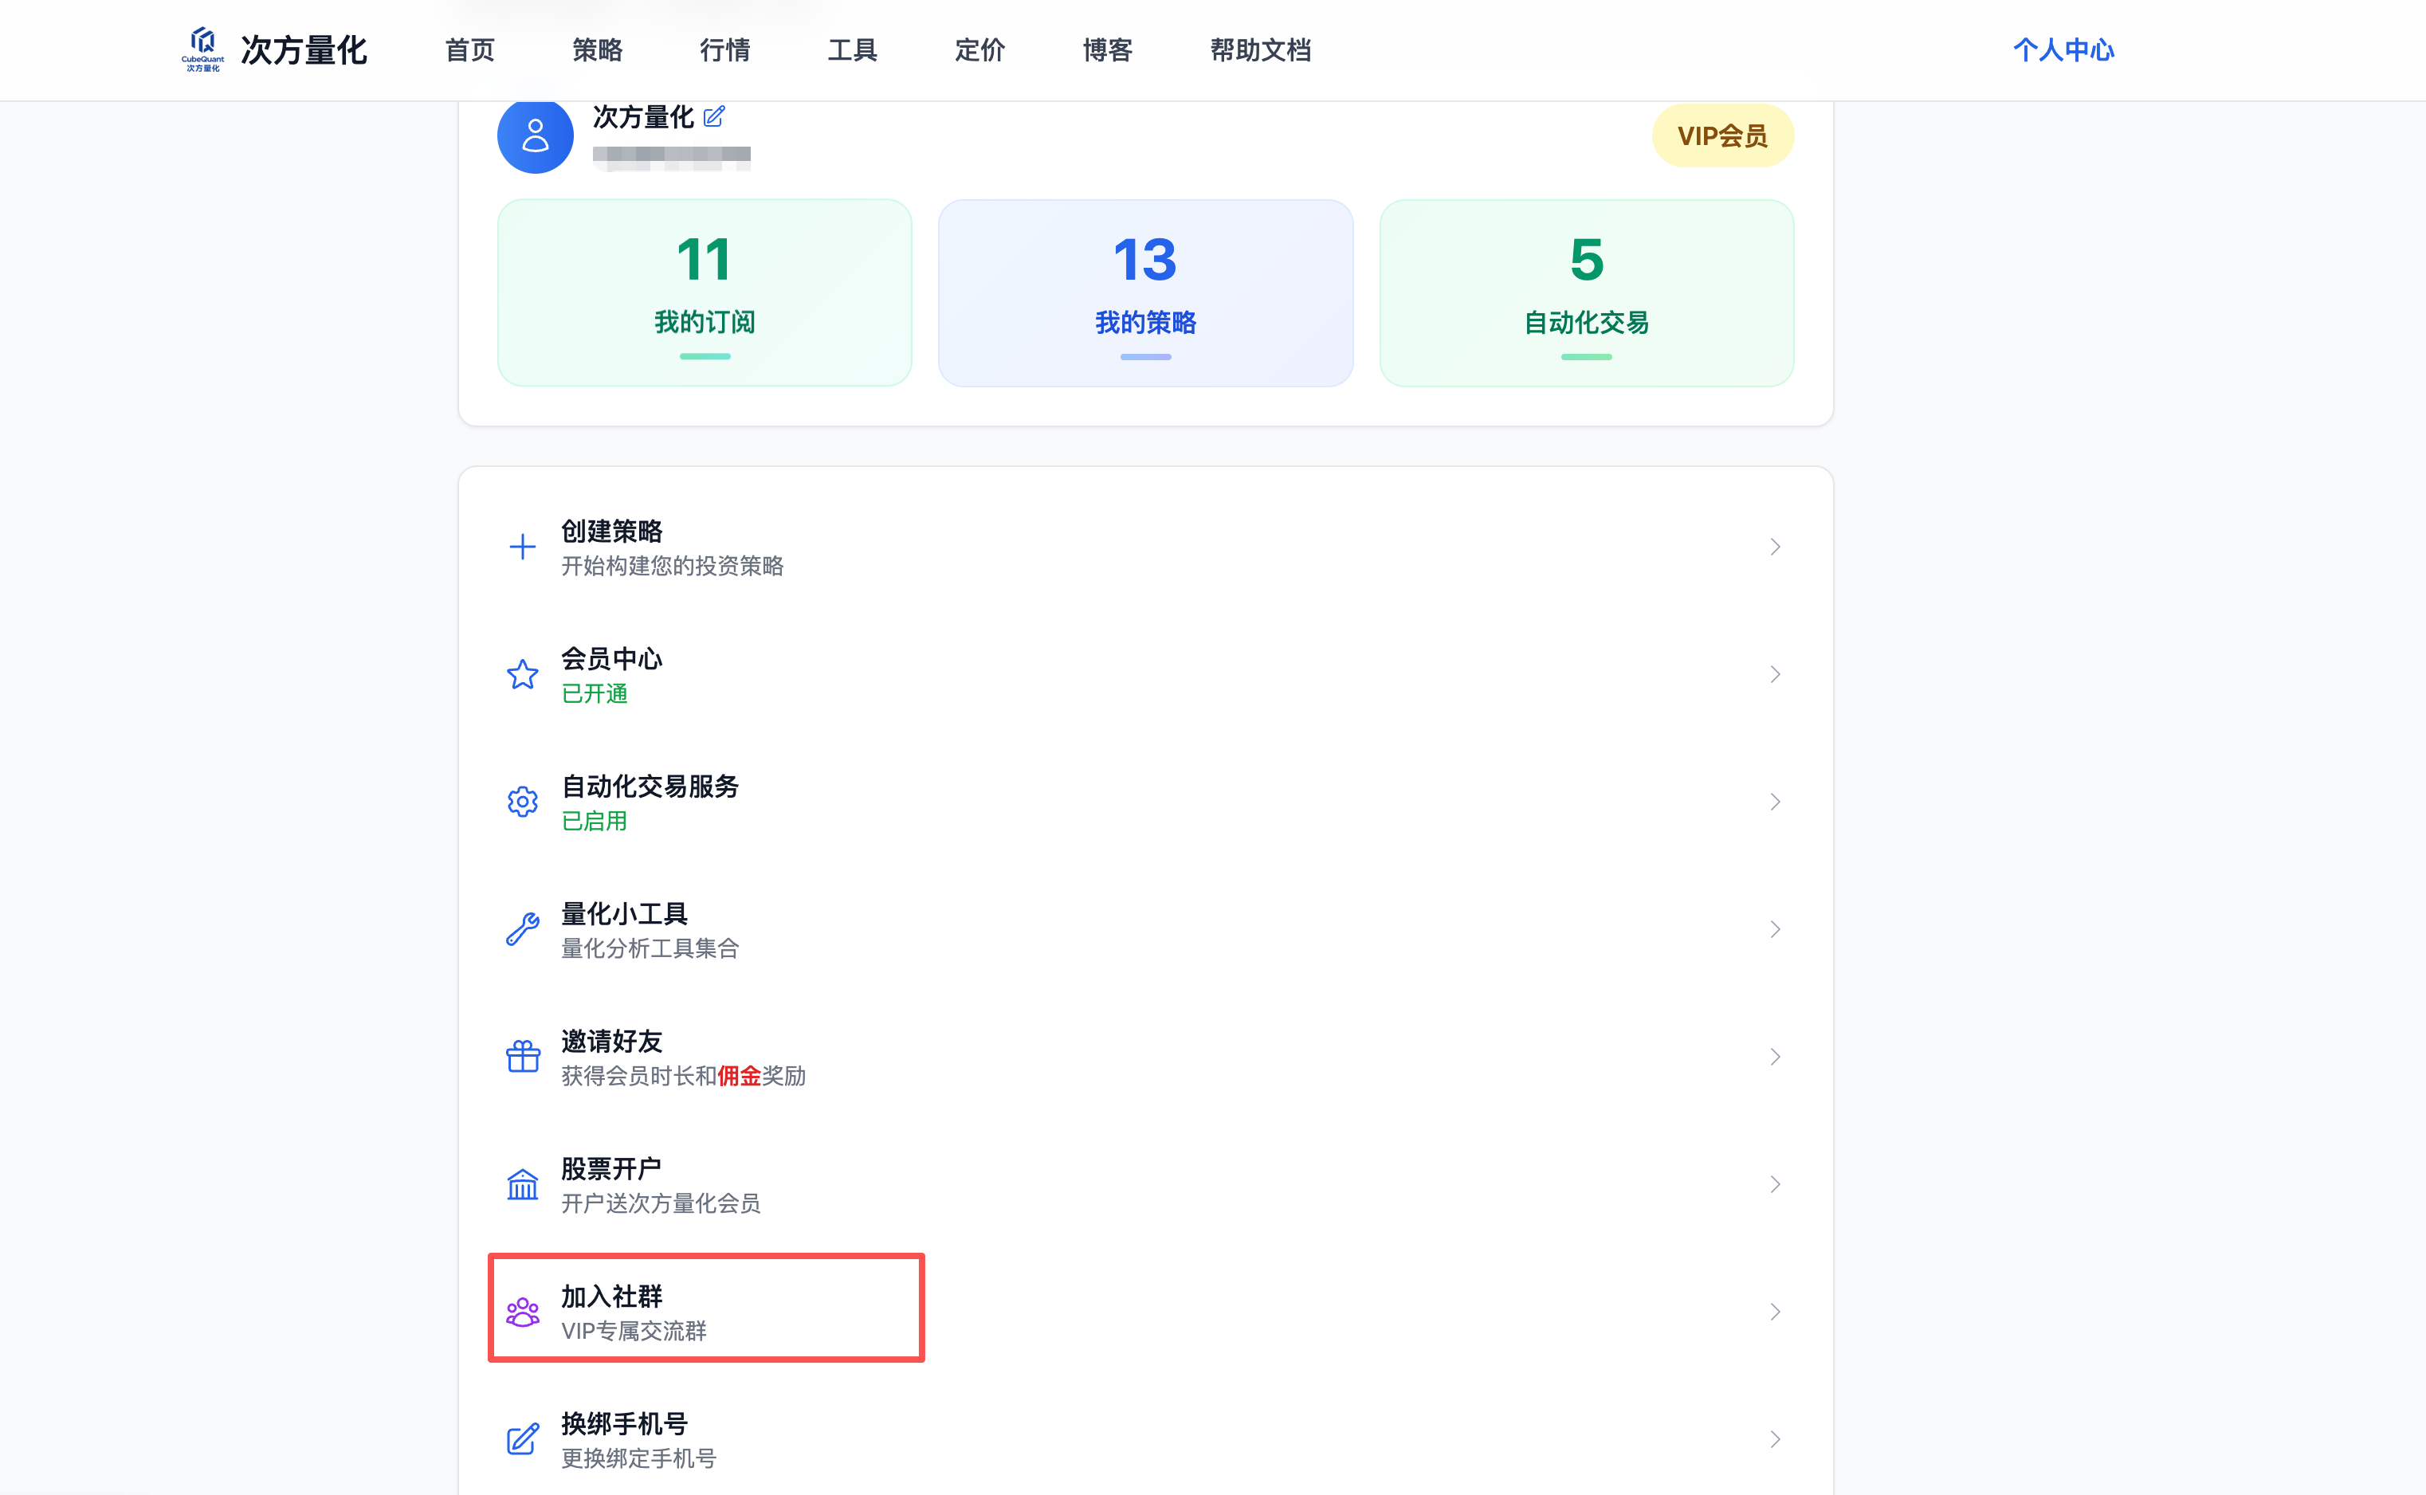The height and width of the screenshot is (1495, 2426).
Task: Click the purple group icon for 加入社群
Action: (522, 1312)
